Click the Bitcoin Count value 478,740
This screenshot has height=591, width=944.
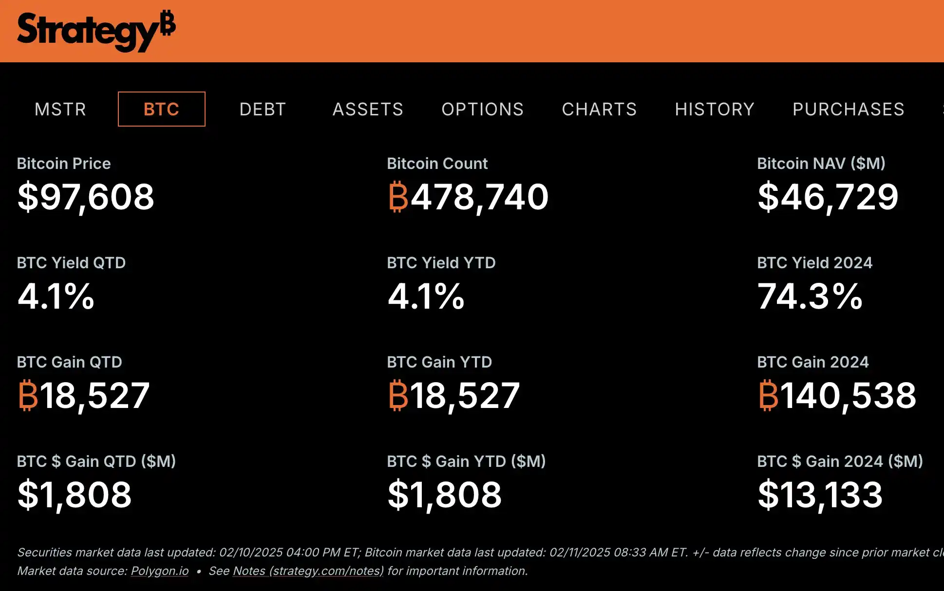pyautogui.click(x=480, y=197)
